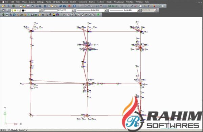
Task: Click the Print preview icon
Action: (37, 6)
